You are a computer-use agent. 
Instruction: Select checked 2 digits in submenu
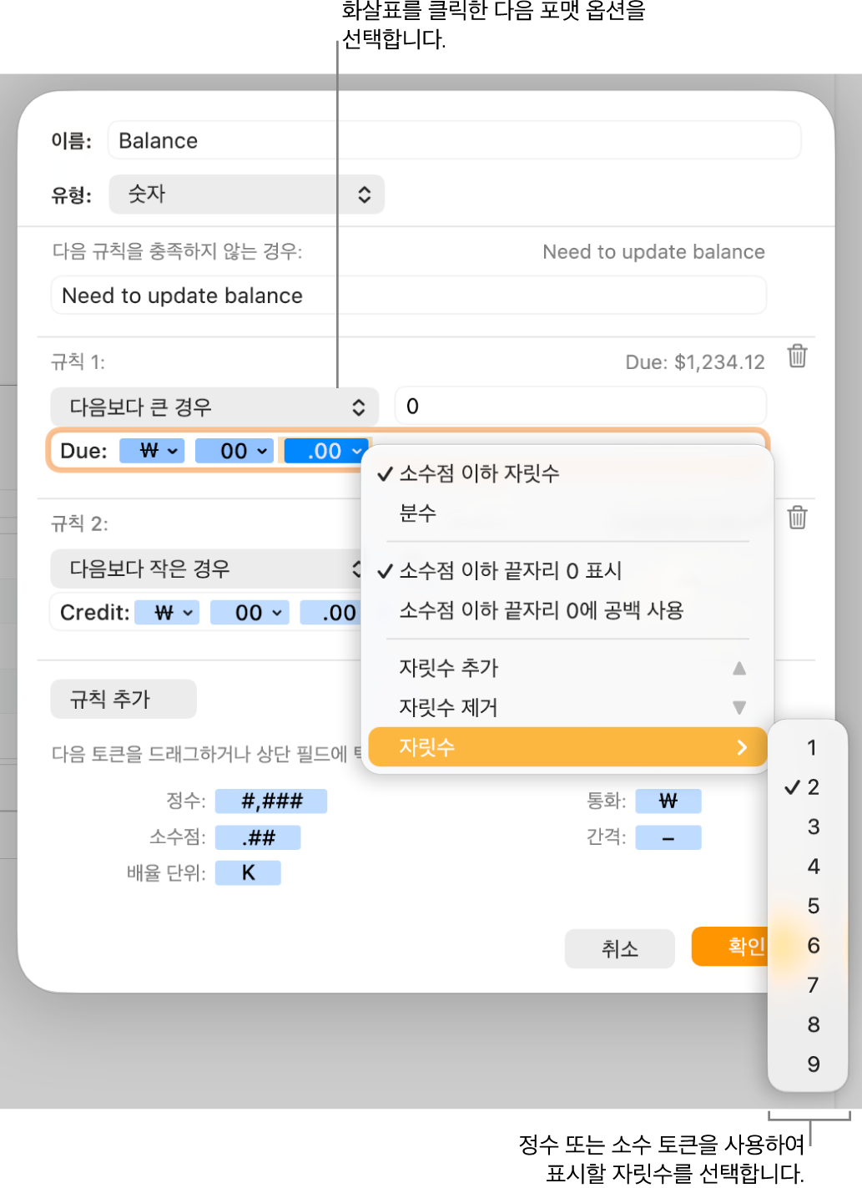(x=808, y=787)
